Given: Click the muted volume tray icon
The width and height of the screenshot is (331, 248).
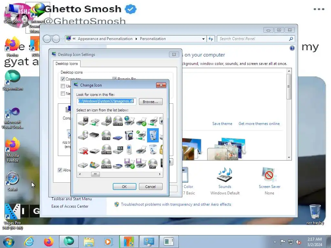Looking at the screenshot, I should (298, 242).
